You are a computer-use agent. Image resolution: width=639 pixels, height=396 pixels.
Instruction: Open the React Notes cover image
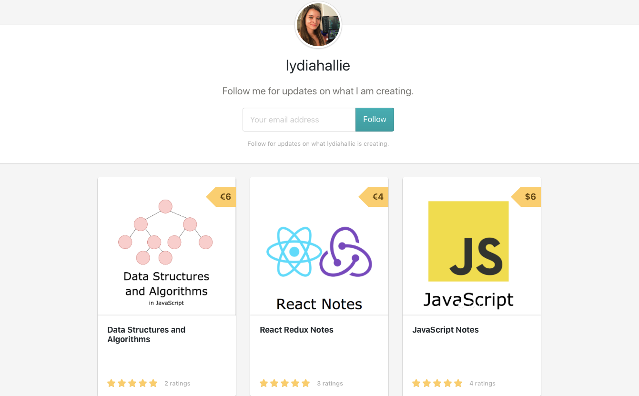coord(319,246)
